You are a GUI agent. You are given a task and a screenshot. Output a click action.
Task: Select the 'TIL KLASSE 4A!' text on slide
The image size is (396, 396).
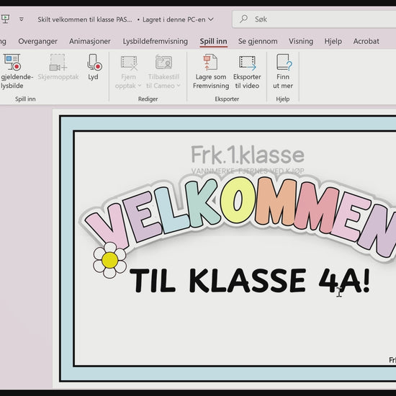click(x=250, y=280)
